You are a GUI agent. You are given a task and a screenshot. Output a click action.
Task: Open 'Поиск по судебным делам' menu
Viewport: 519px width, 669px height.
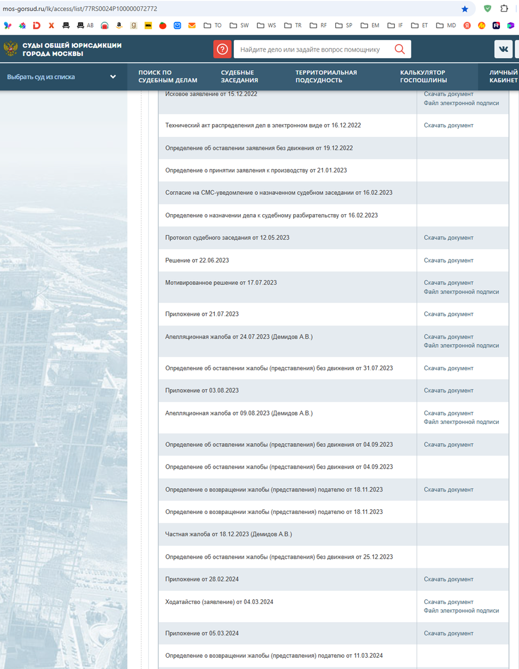(168, 76)
